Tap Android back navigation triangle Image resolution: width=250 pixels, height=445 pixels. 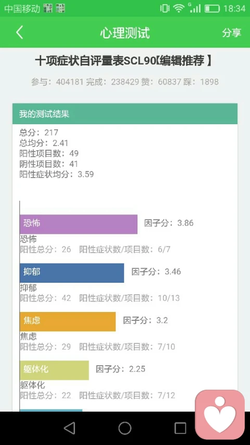69,428
